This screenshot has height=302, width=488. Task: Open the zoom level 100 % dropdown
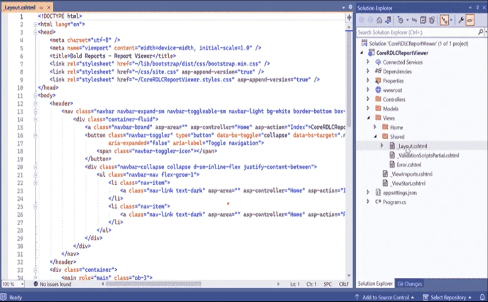(13, 284)
